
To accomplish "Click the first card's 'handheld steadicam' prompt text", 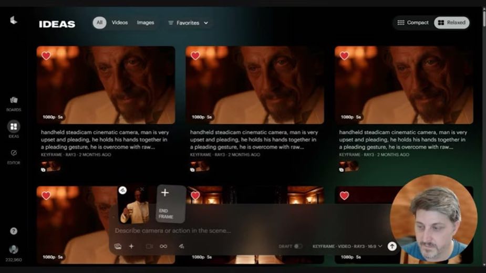I will (x=105, y=140).
